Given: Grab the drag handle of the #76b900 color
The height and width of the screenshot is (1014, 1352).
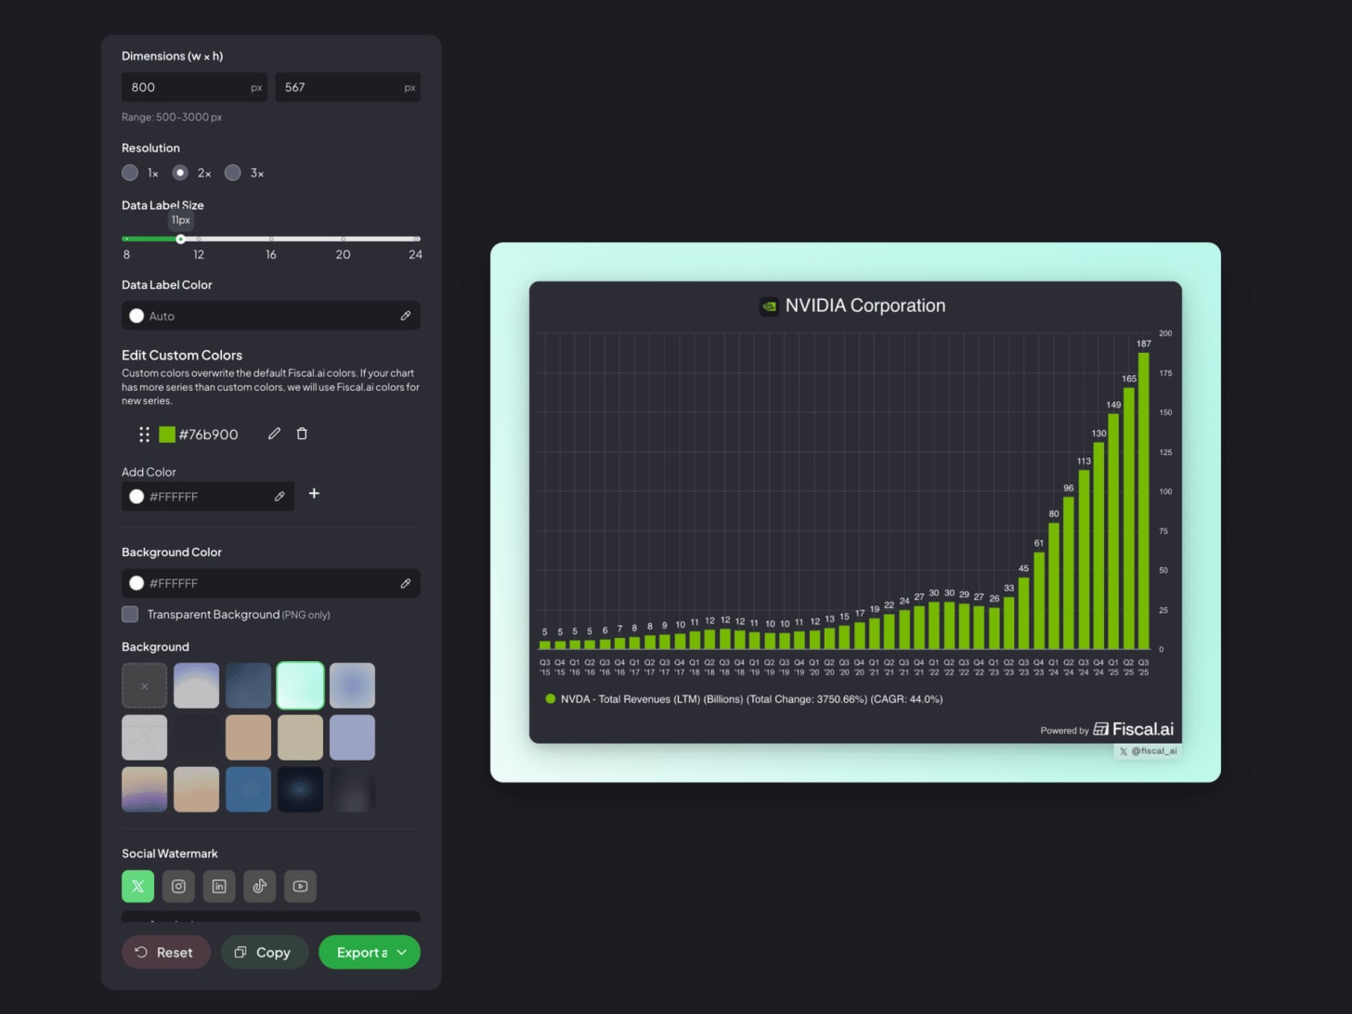Looking at the screenshot, I should click(x=144, y=435).
